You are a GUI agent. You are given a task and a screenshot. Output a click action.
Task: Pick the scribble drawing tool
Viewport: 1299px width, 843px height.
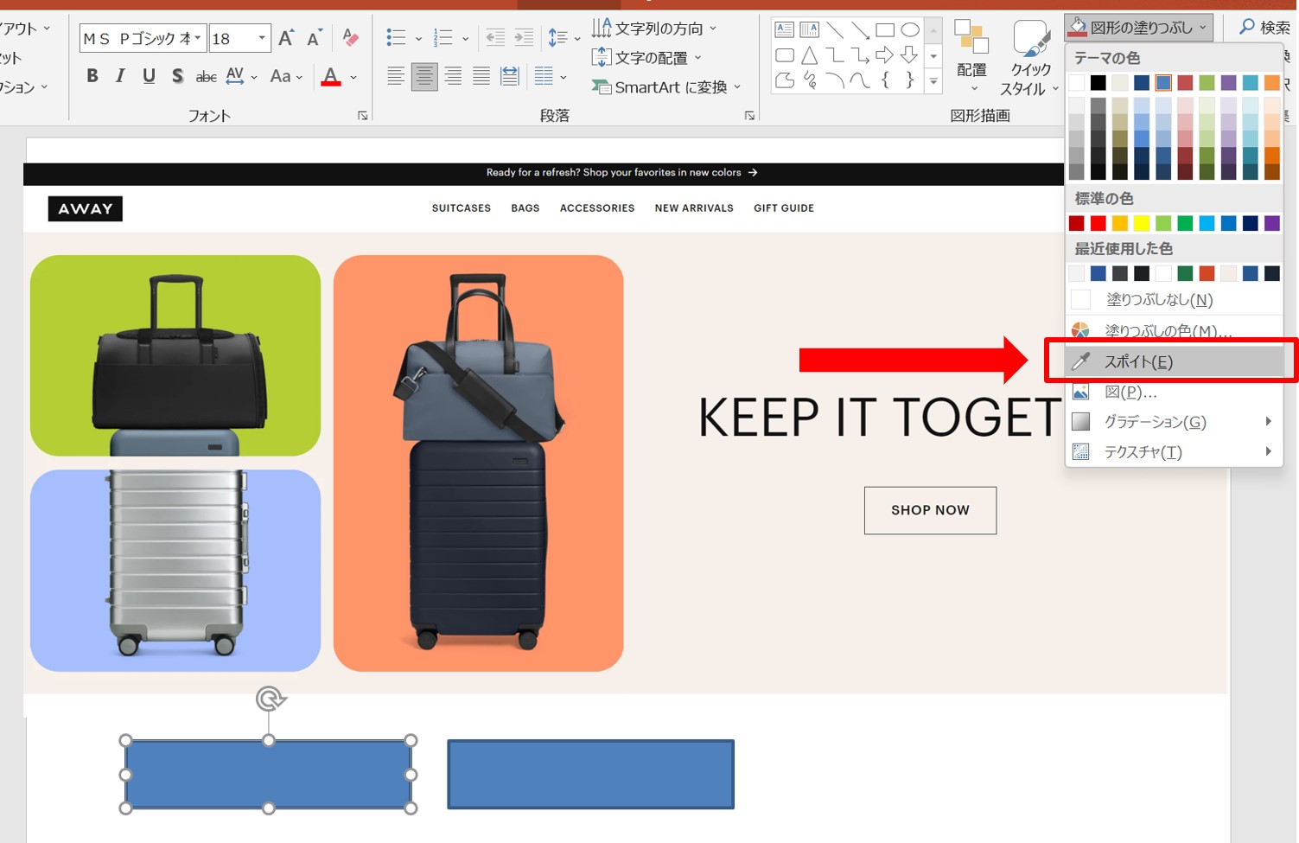click(x=810, y=80)
